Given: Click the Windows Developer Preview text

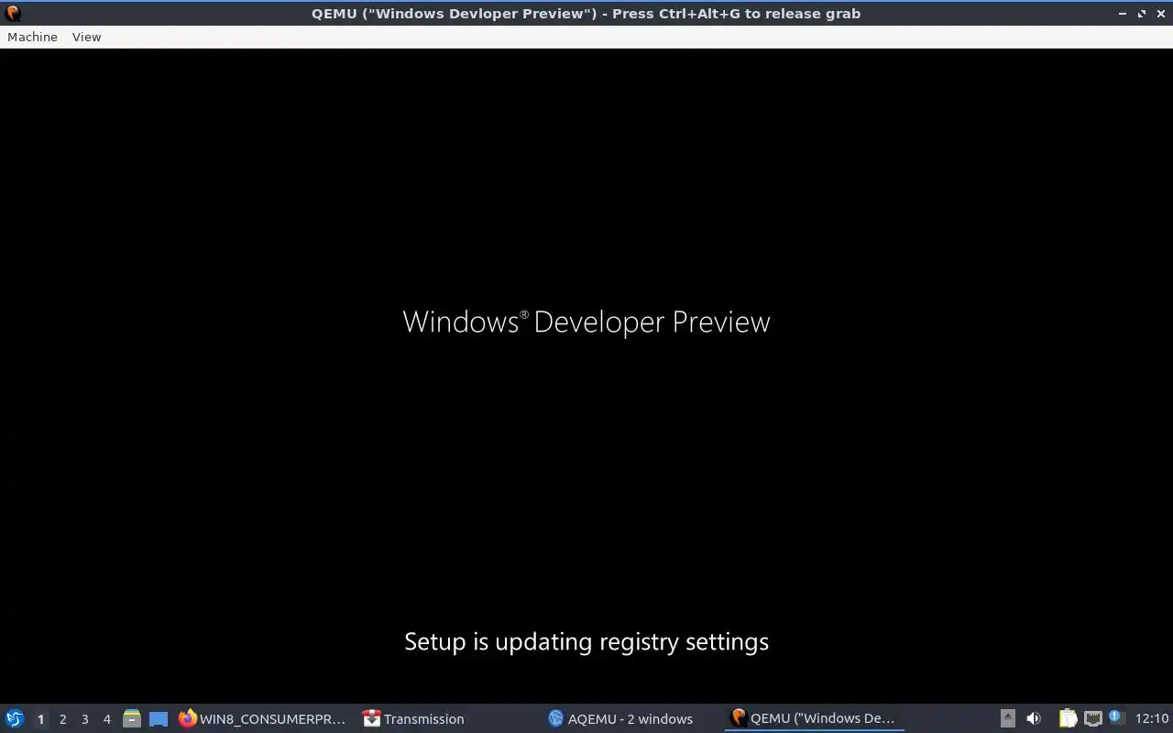Looking at the screenshot, I should [x=586, y=322].
